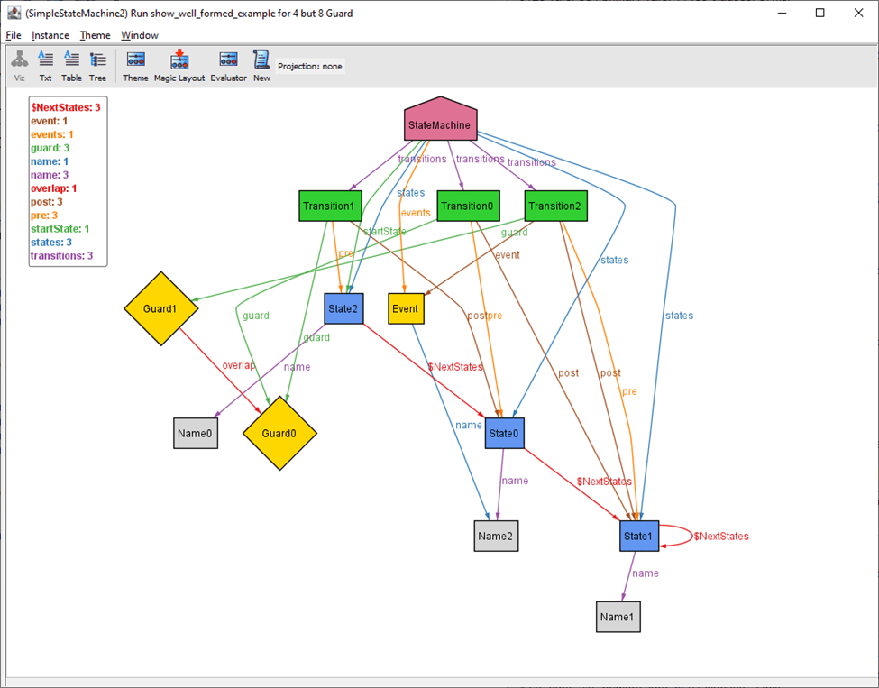879x688 pixels.
Task: Launch the Evaluator tool
Action: [228, 66]
